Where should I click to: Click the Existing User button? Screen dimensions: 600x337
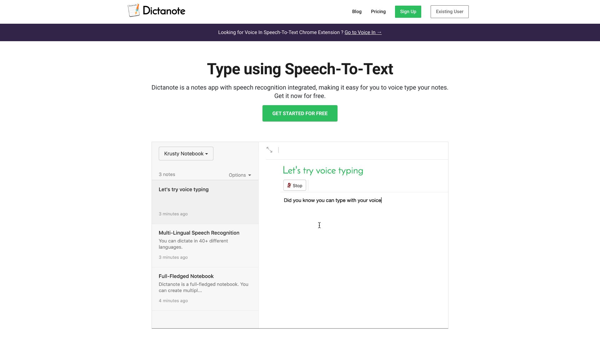[449, 12]
